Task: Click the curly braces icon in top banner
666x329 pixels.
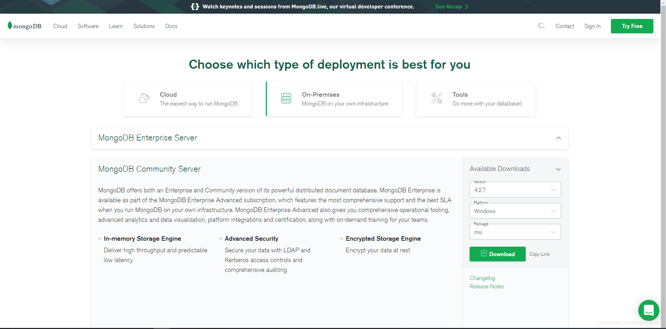Action: point(195,6)
